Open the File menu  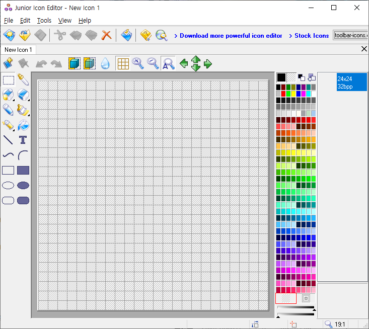[9, 21]
